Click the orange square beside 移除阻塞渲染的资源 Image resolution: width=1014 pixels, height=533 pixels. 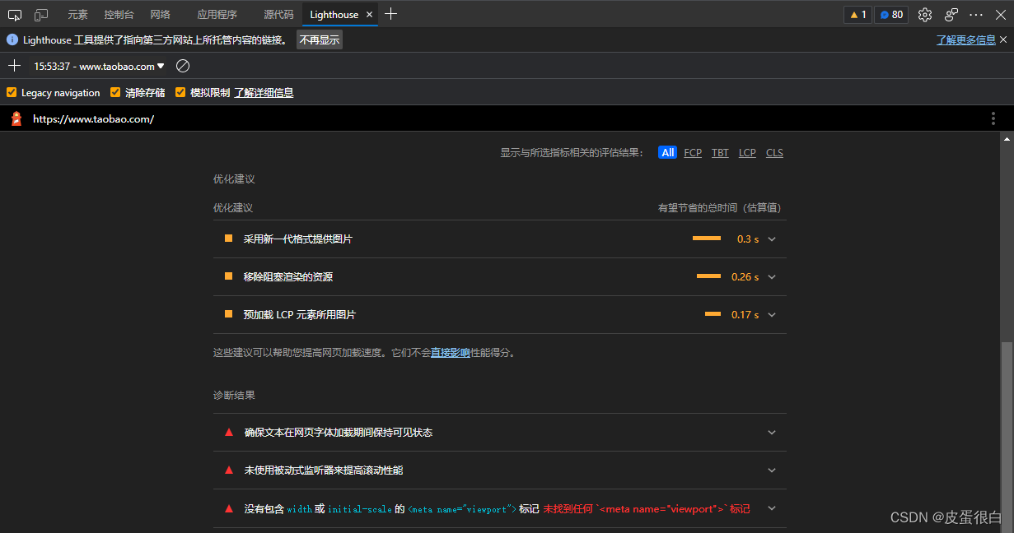tap(229, 276)
